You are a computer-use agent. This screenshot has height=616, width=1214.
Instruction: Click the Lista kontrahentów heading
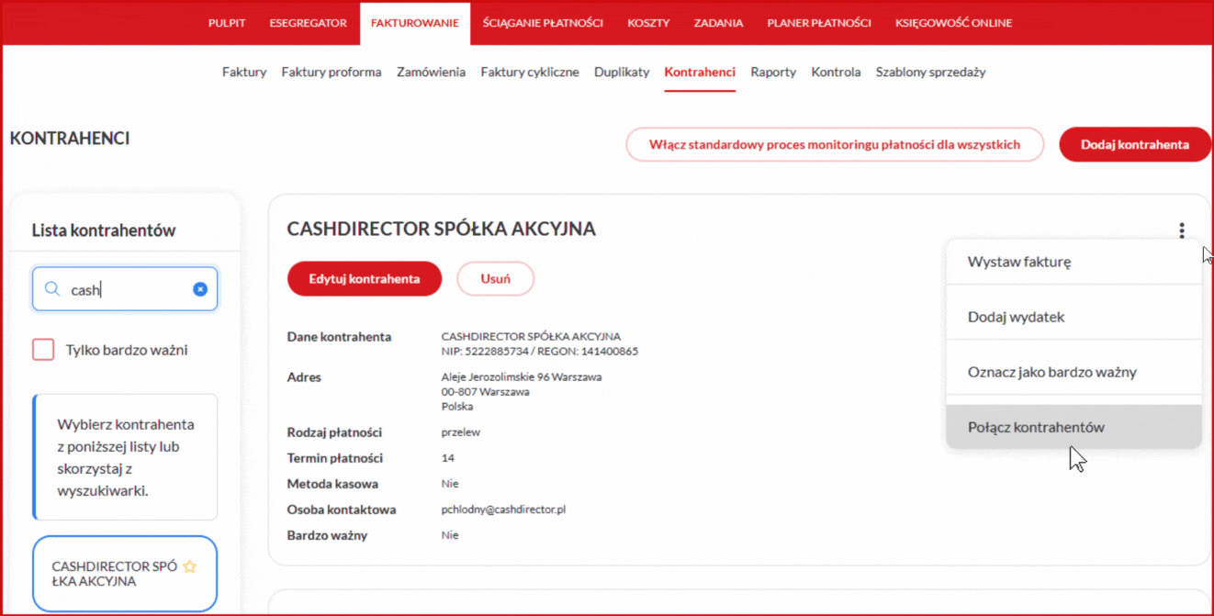[x=104, y=230]
